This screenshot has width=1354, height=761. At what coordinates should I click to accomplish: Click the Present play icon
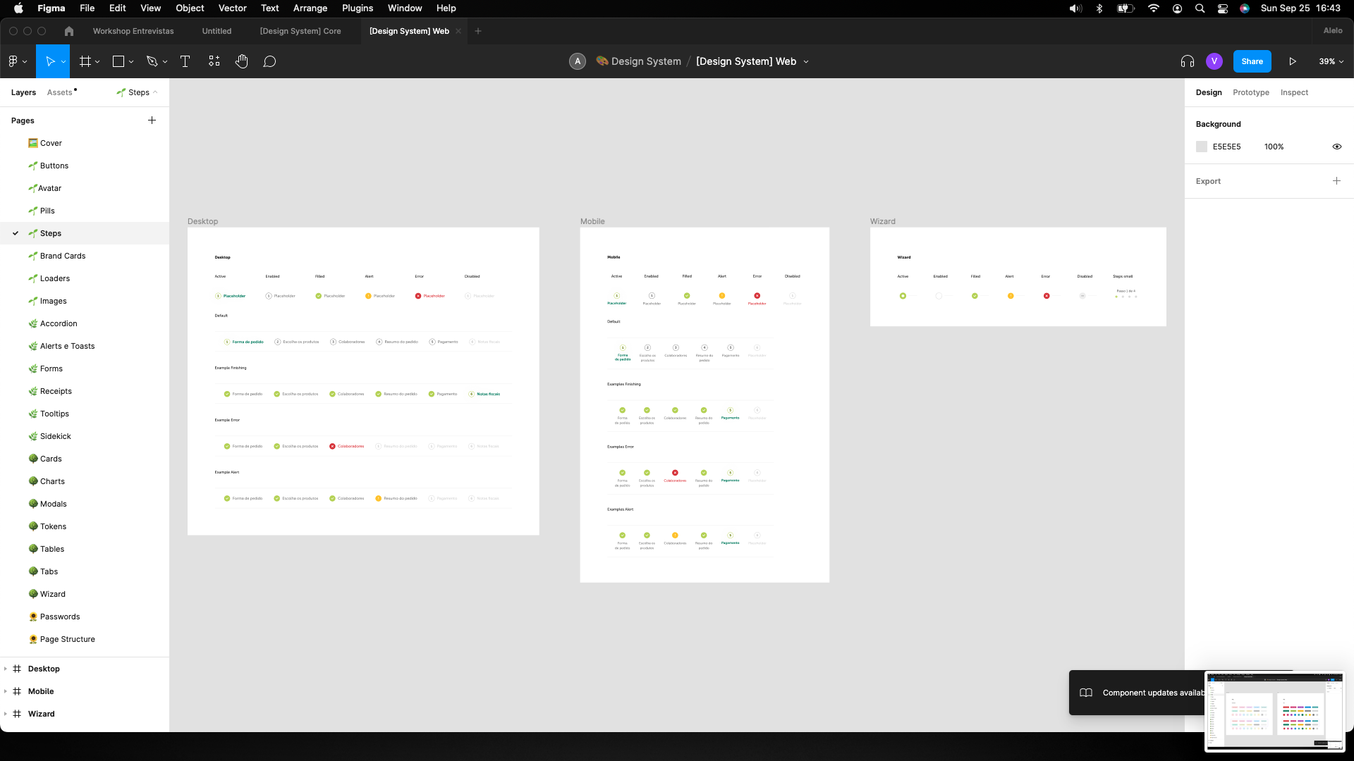tap(1293, 61)
